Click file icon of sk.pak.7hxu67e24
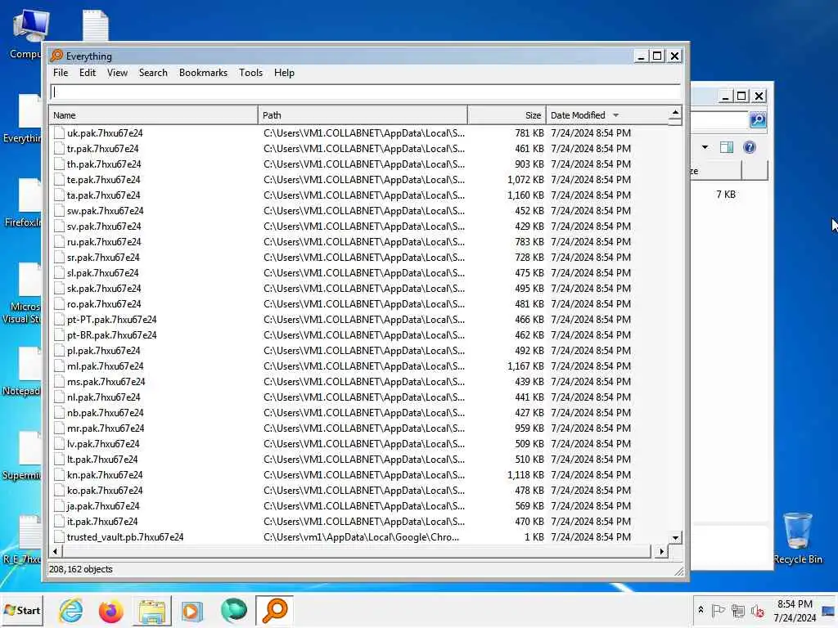 (x=59, y=289)
